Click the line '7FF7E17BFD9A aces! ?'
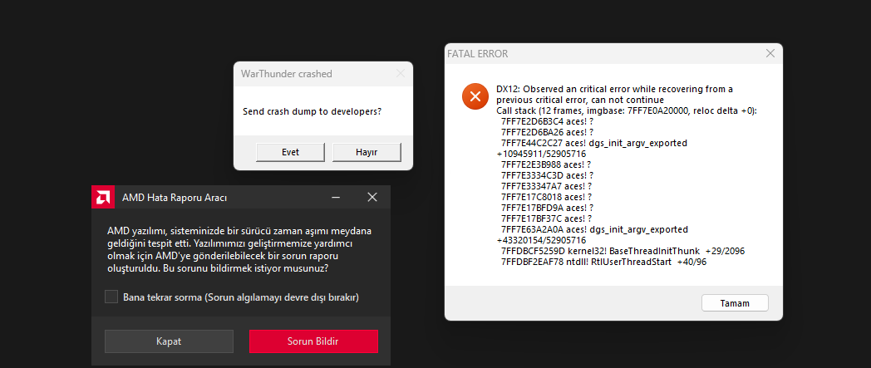This screenshot has height=368, width=871. tap(547, 208)
